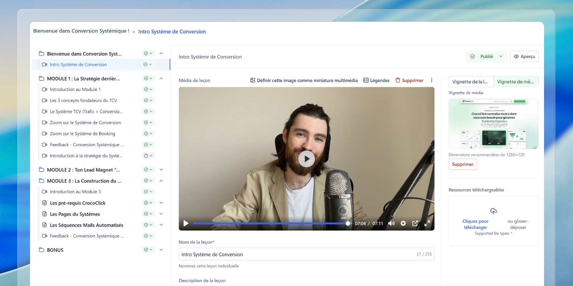Click the Légendes captions icon button

[376, 80]
